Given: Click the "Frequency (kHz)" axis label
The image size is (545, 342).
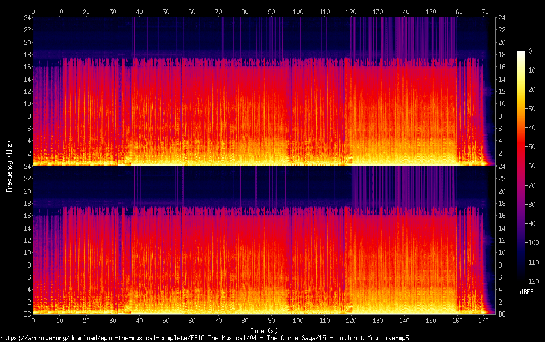Looking at the screenshot, I should pos(9,166).
